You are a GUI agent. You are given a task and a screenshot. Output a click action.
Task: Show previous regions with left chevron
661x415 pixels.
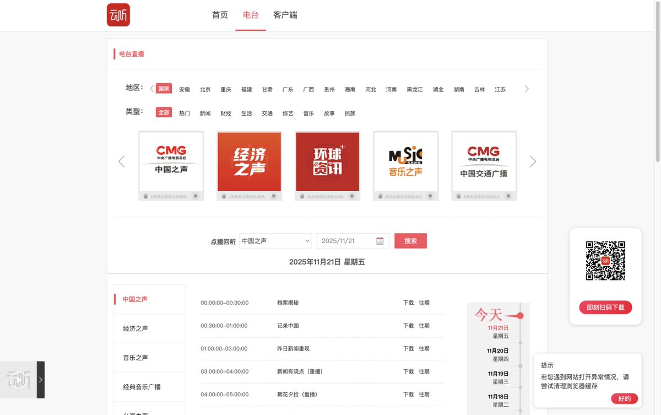(152, 89)
